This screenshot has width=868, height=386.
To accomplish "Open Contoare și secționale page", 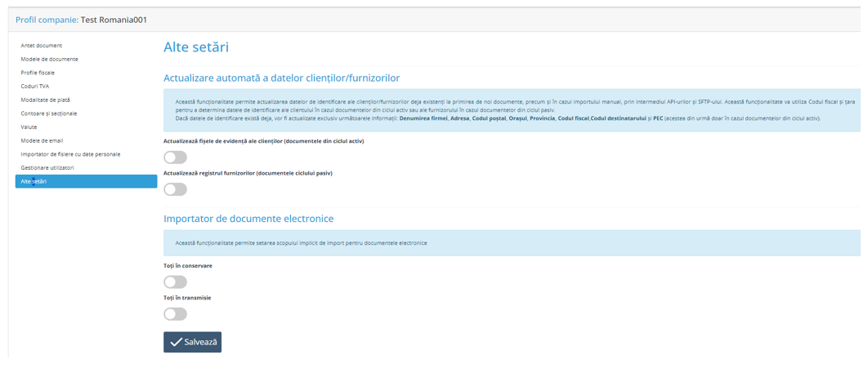I will pos(49,113).
